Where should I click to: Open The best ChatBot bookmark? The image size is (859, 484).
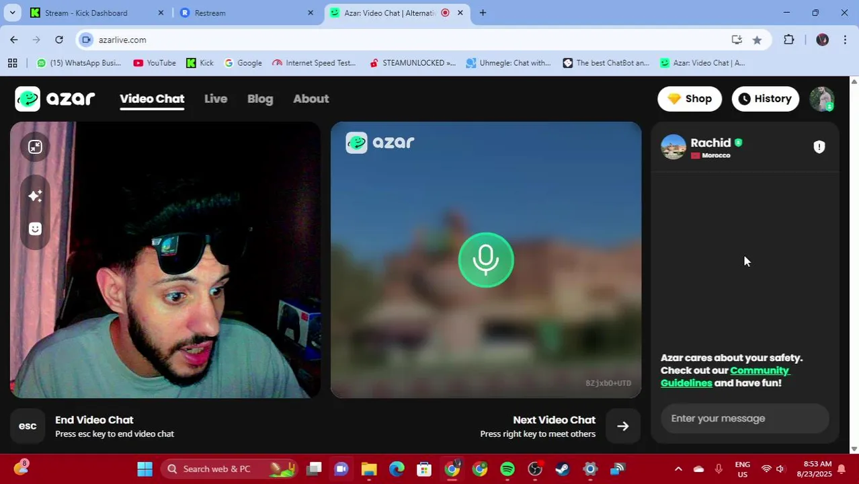tap(606, 63)
